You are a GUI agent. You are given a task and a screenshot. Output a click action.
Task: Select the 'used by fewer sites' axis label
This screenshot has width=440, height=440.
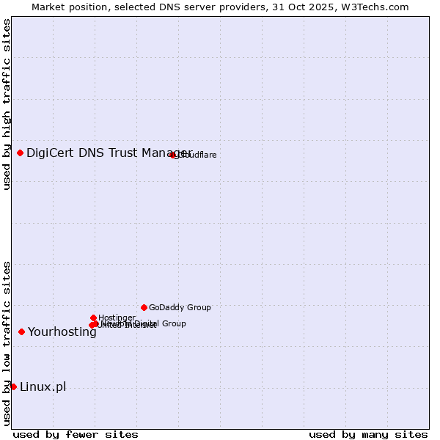pyautogui.click(x=76, y=434)
